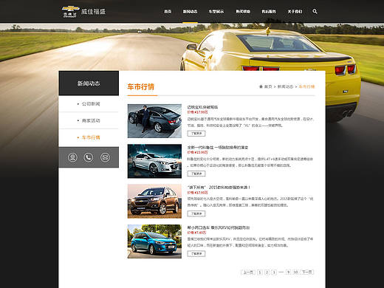Click the sidebar customer service person icon
This screenshot has height=288, width=384.
coord(72,157)
